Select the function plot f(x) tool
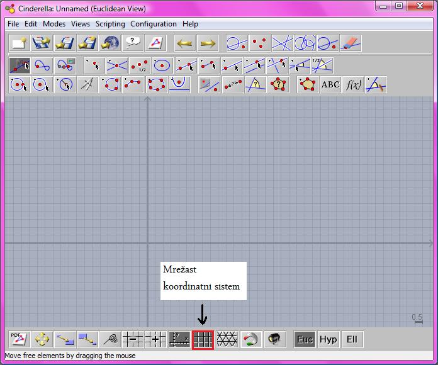 [353, 84]
